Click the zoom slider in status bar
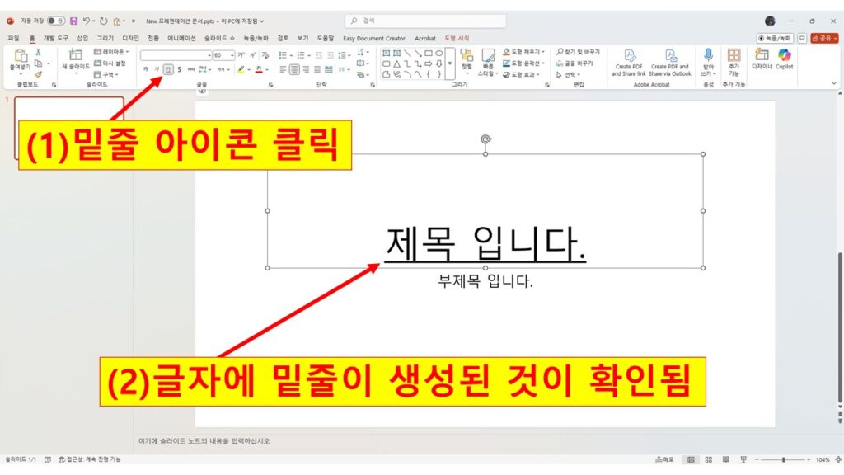Image resolution: width=844 pixels, height=475 pixels. coord(783,459)
